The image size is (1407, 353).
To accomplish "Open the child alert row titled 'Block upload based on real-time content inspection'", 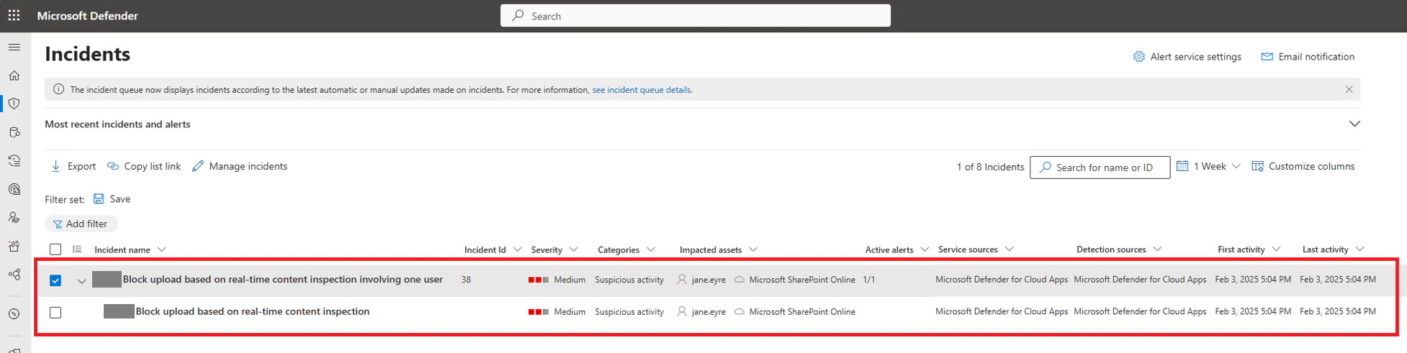I will (253, 311).
